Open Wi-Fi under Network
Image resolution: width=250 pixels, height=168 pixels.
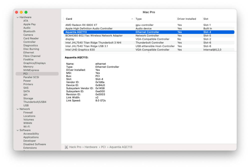click(27, 127)
